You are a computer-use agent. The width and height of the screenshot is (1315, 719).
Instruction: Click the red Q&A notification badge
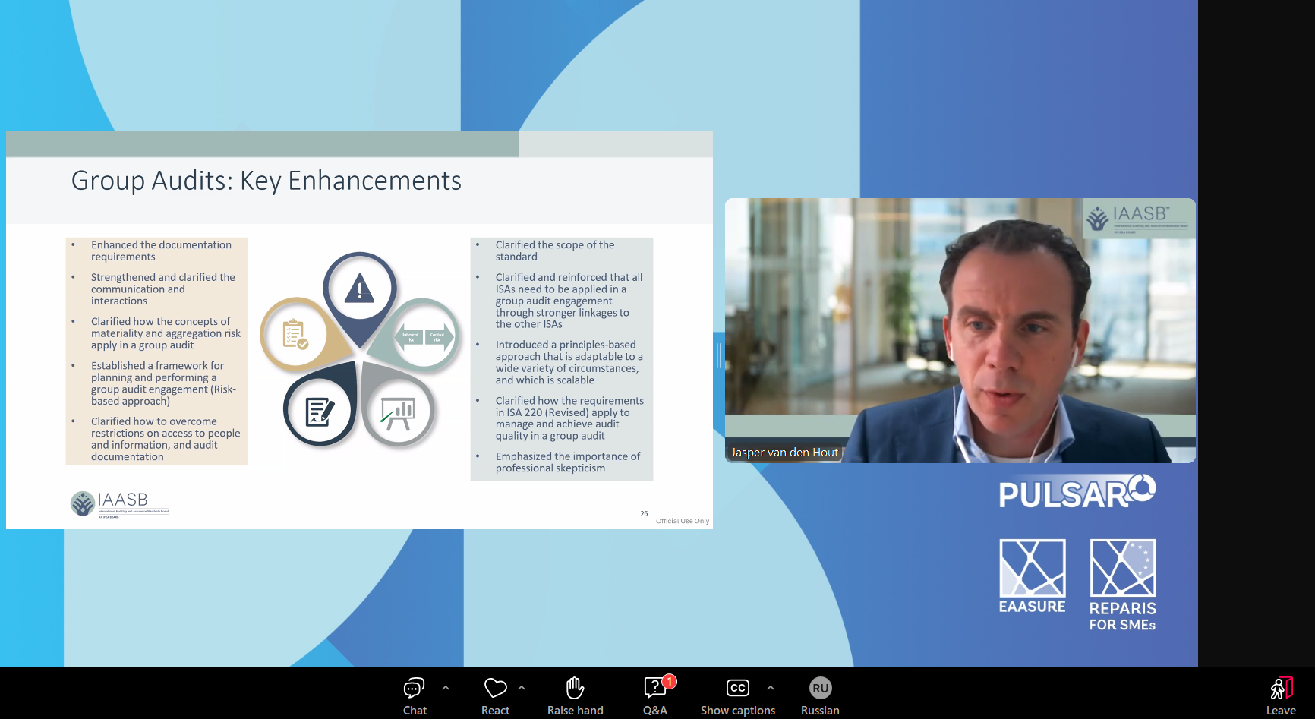coord(670,681)
